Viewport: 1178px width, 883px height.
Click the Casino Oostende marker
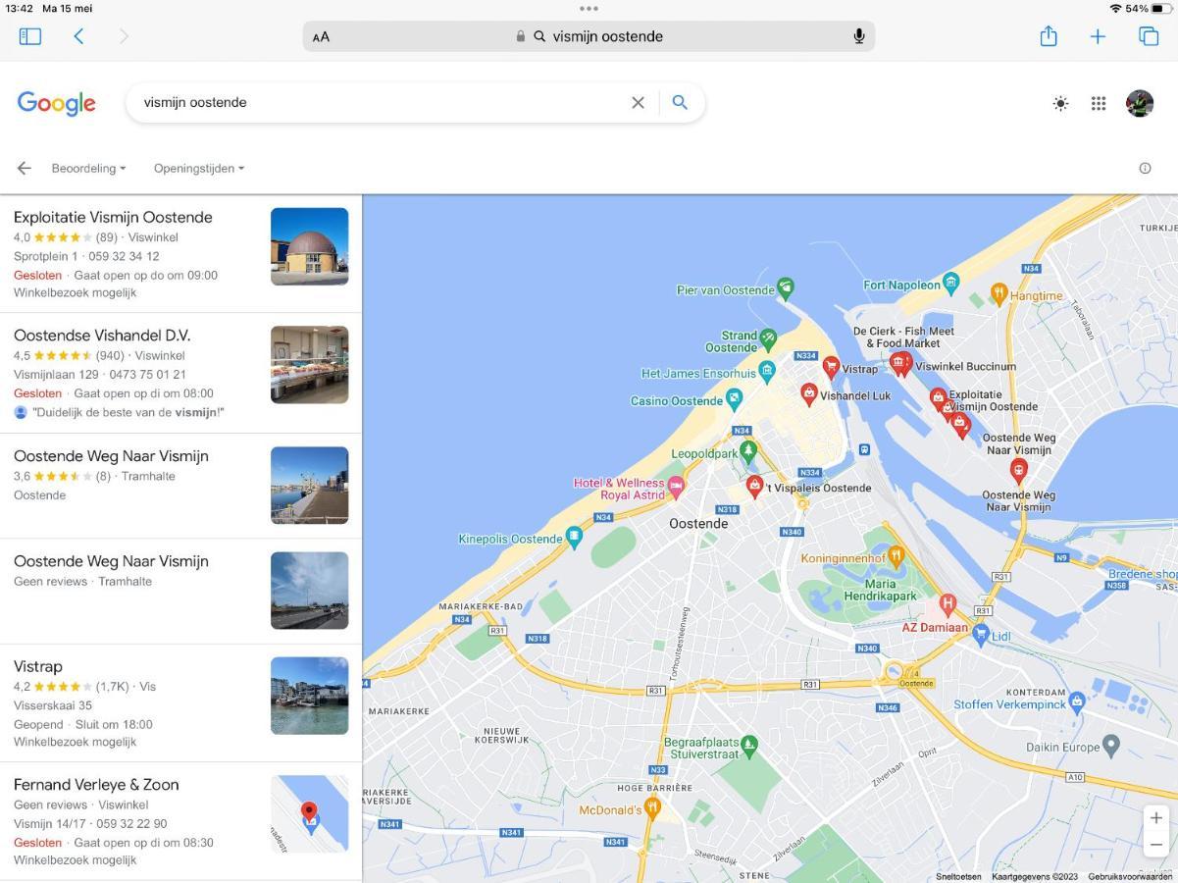[734, 398]
